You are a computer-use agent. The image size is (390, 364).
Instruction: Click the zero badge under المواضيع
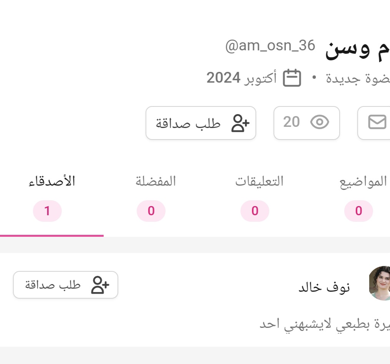point(358,211)
